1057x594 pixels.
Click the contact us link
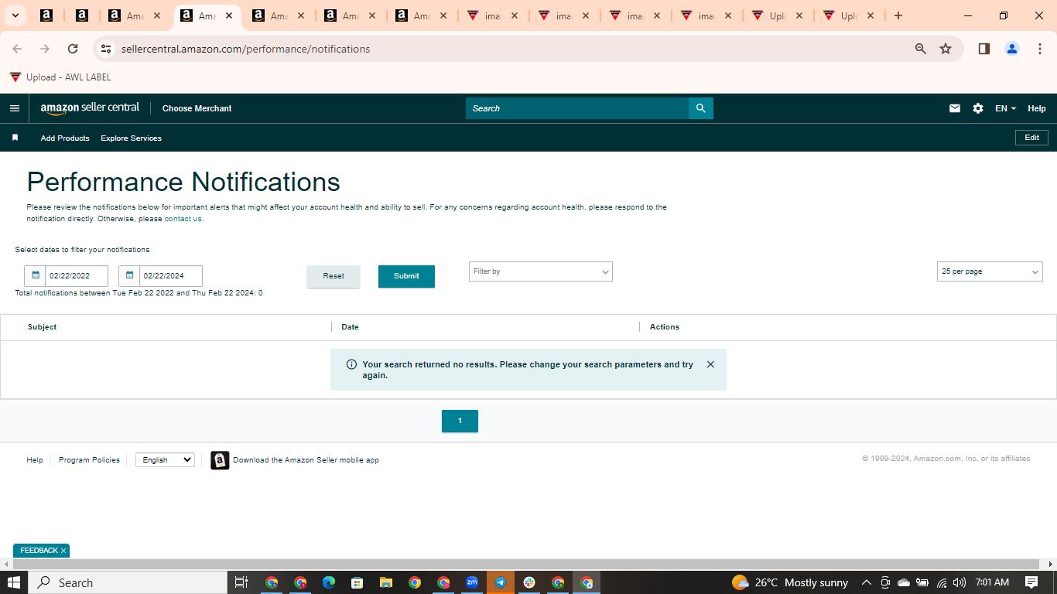pos(183,219)
